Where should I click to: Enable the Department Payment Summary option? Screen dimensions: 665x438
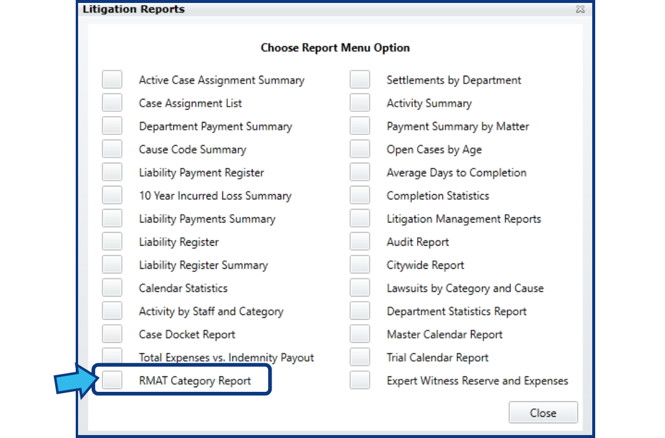112,125
